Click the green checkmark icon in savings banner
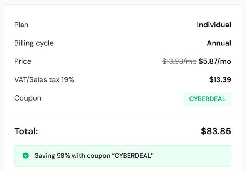This screenshot has height=170, width=246. click(26, 155)
